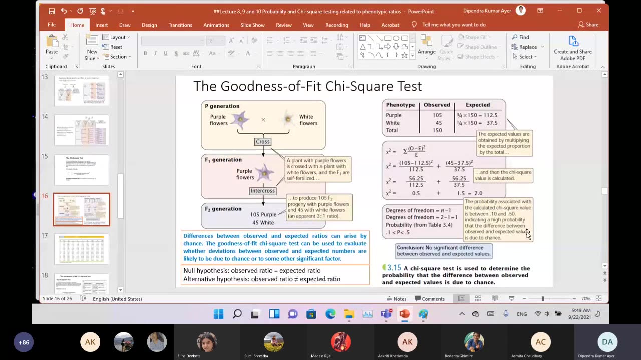Expand the shapes gallery More arrow

click(x=412, y=56)
